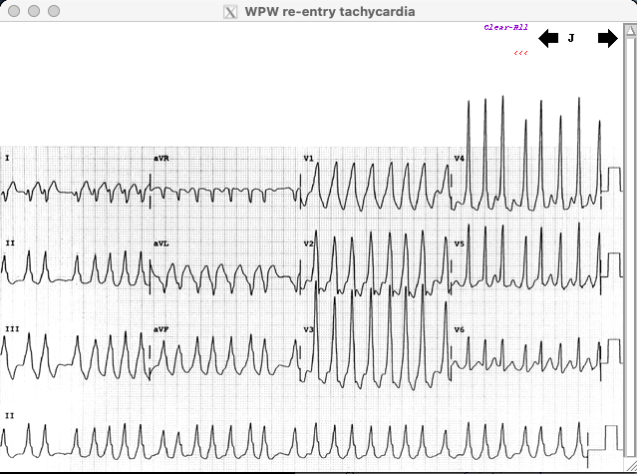This screenshot has width=637, height=474.
Task: Select the V1 lead label
Action: (308, 159)
